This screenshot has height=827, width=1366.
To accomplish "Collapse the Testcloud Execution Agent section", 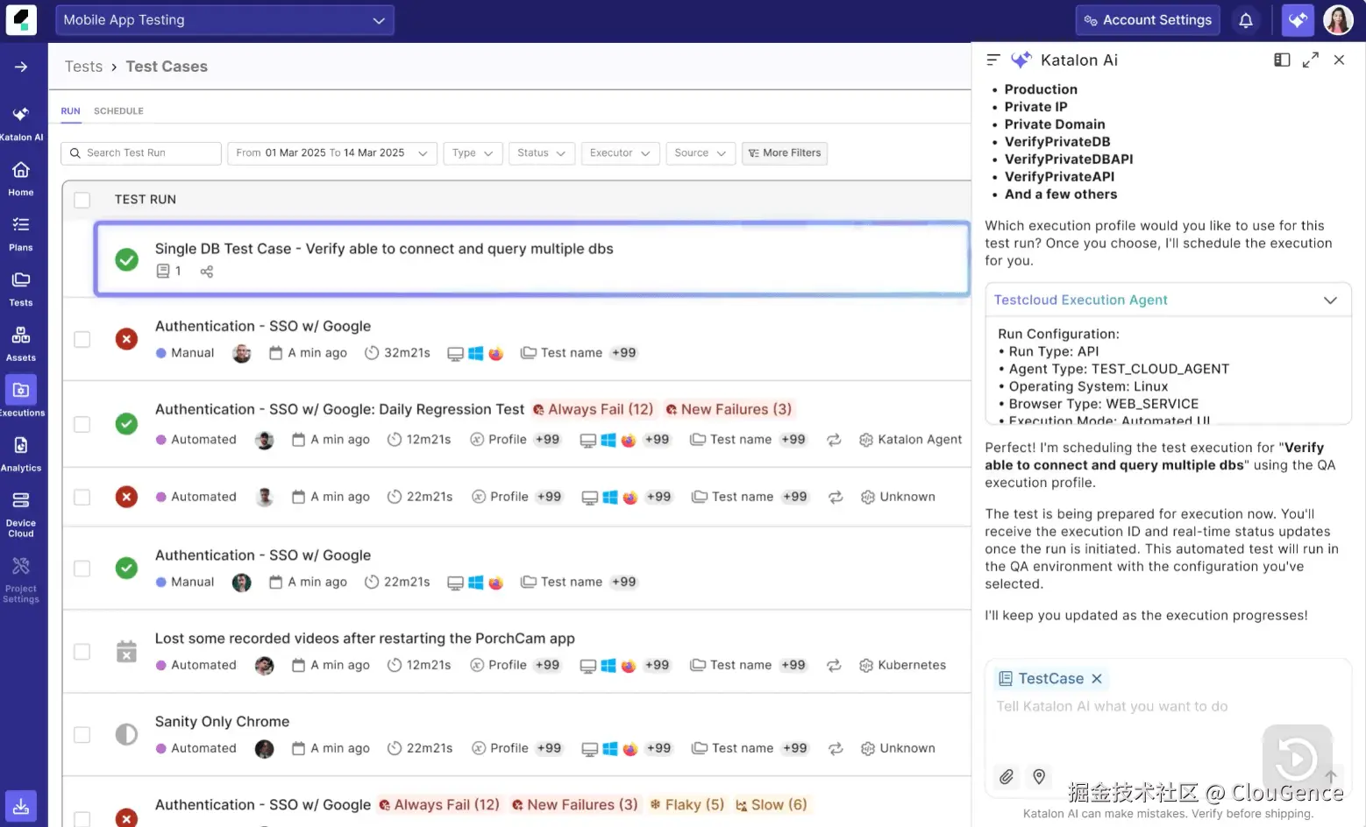I will click(1330, 300).
